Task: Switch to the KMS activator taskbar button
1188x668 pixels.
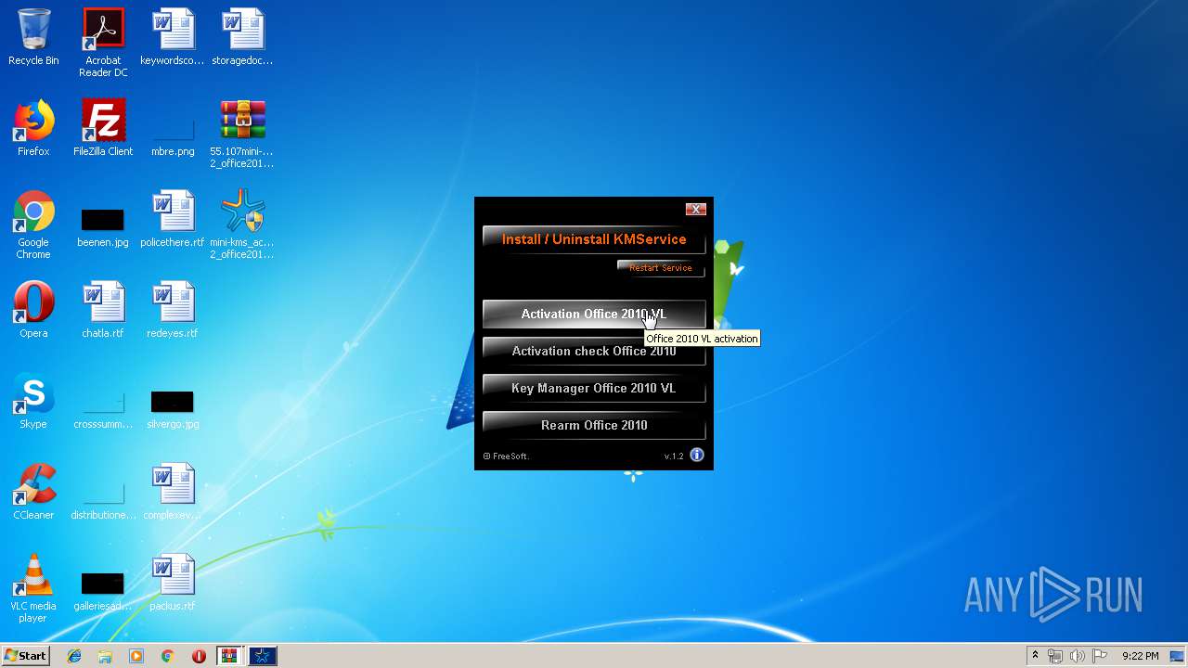Action: click(x=263, y=656)
